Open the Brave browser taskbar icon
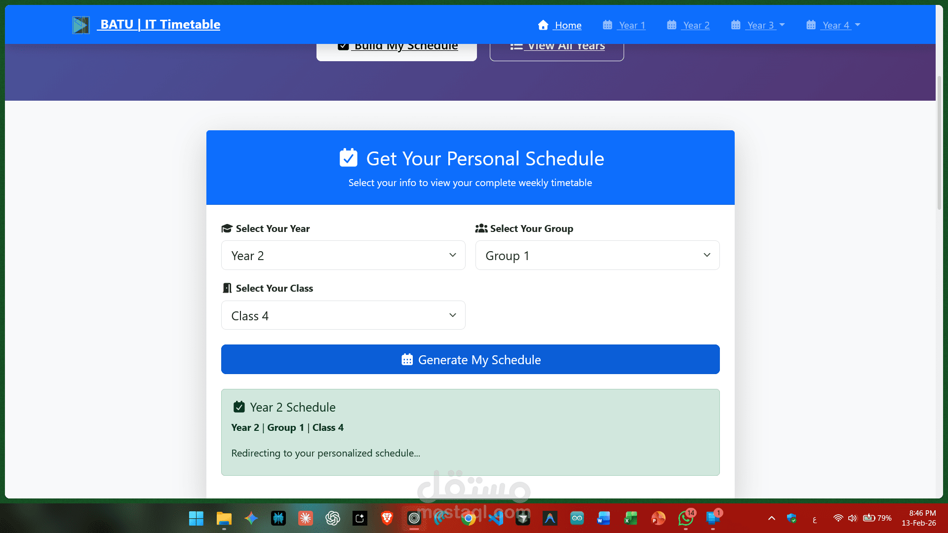This screenshot has width=948, height=533. pyautogui.click(x=387, y=518)
